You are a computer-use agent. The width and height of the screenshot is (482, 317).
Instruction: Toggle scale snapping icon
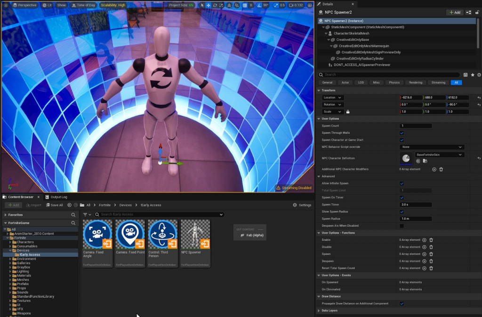point(276,5)
